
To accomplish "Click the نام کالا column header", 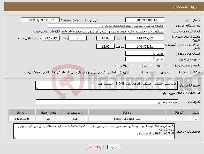I will tap(127, 113).
